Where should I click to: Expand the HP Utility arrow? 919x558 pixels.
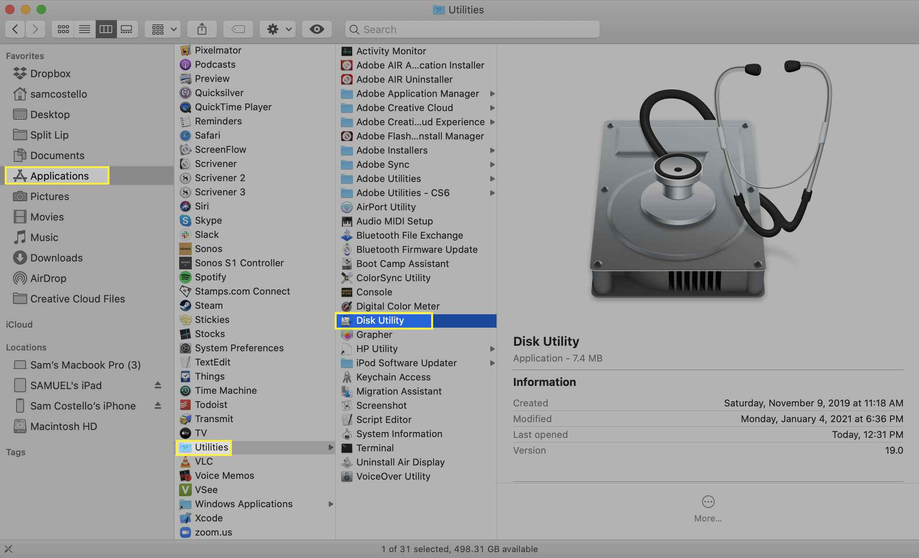492,349
